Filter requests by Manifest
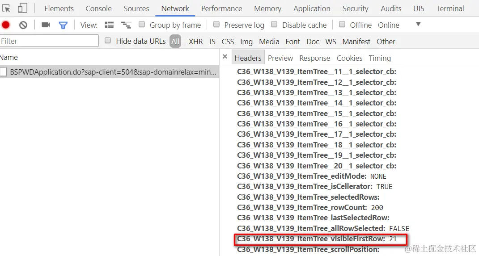The image size is (479, 256). pyautogui.click(x=356, y=42)
